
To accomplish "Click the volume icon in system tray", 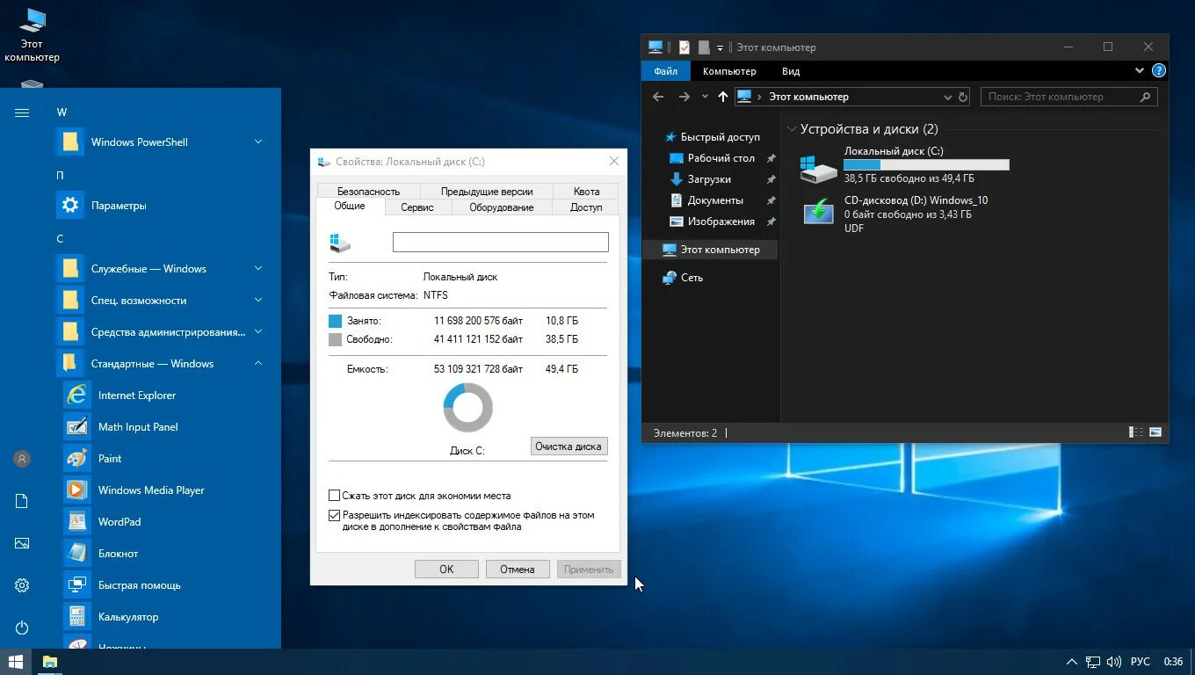I will (x=1114, y=662).
